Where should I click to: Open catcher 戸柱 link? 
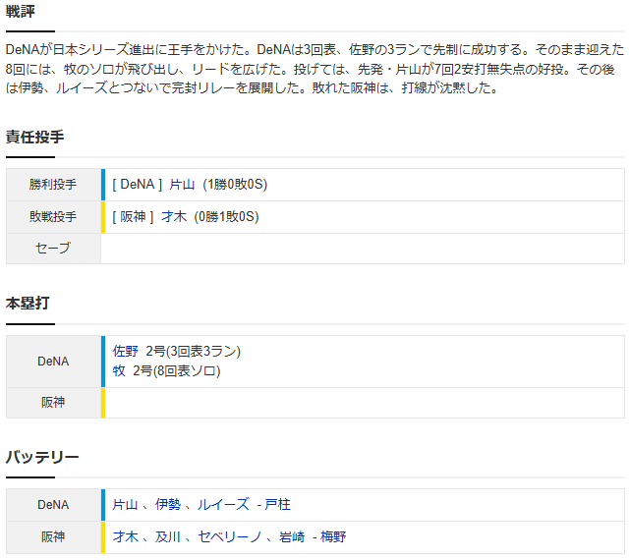[277, 505]
